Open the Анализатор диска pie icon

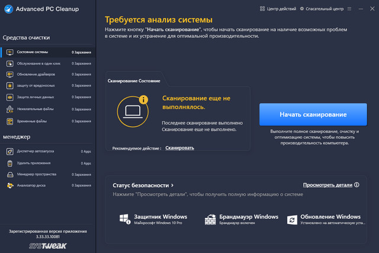pos(10,185)
